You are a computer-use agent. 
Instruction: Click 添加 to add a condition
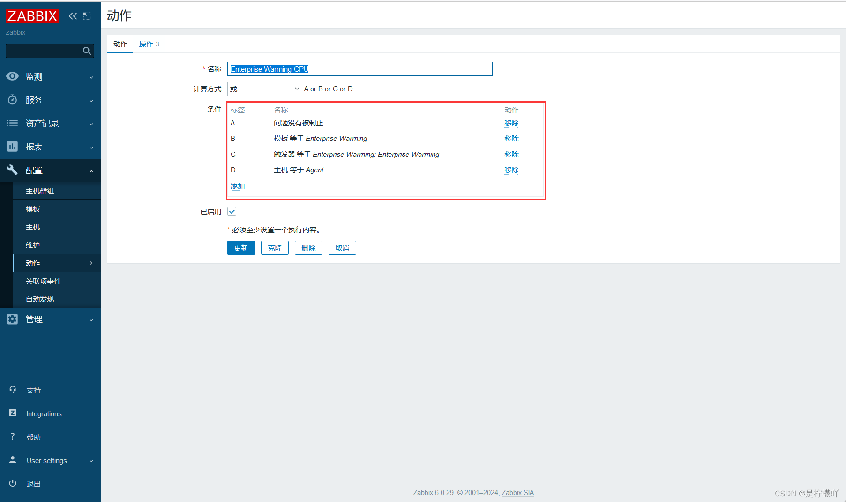pos(238,186)
